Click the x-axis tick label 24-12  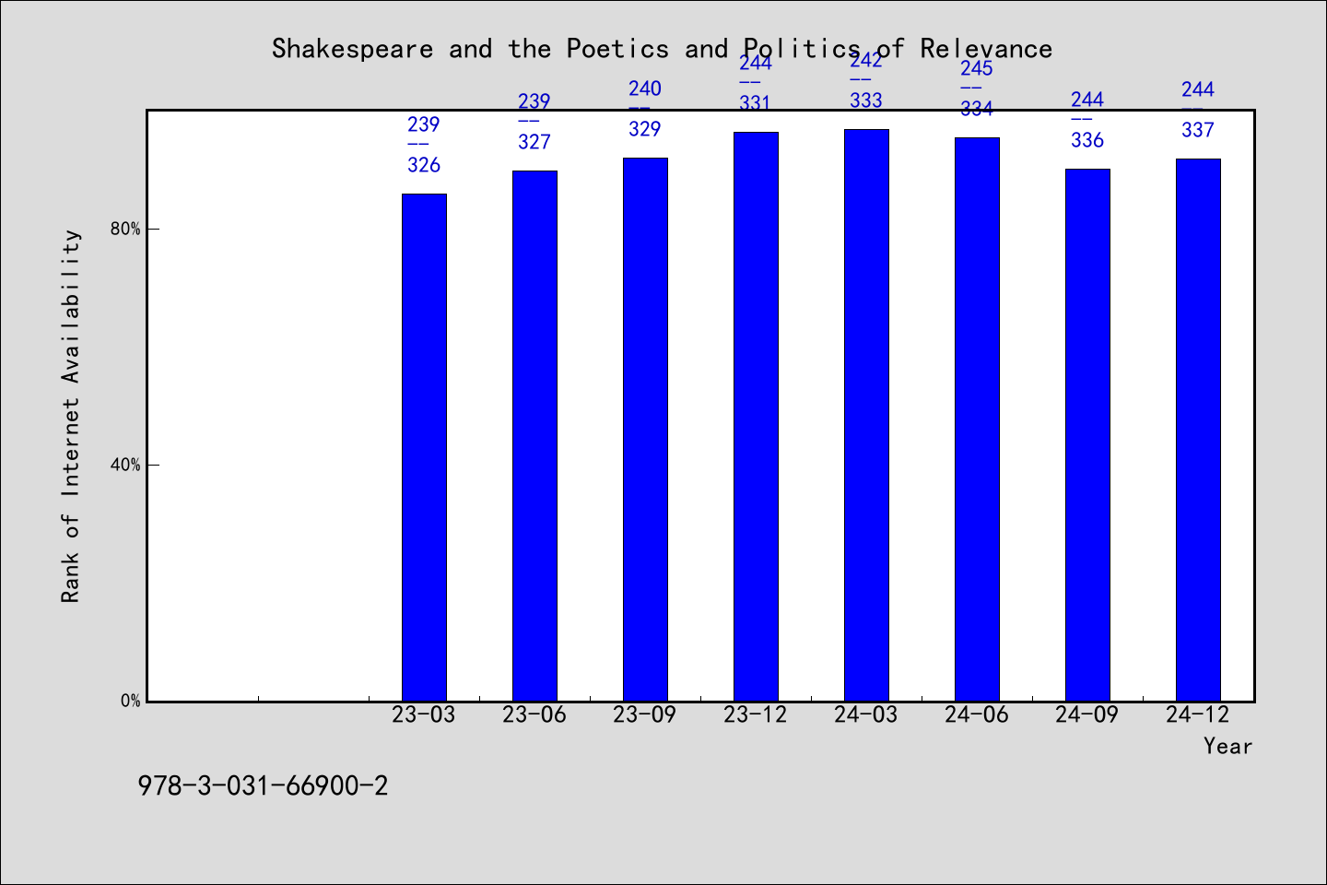coord(1198,715)
